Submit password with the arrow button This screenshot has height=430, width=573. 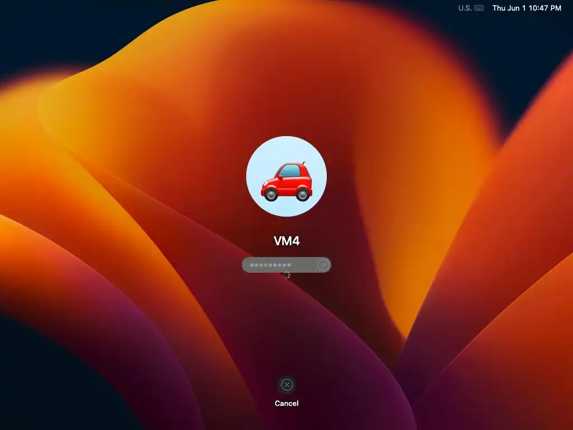[323, 265]
